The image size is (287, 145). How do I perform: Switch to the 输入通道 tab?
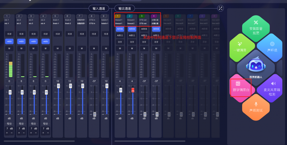click(99, 8)
